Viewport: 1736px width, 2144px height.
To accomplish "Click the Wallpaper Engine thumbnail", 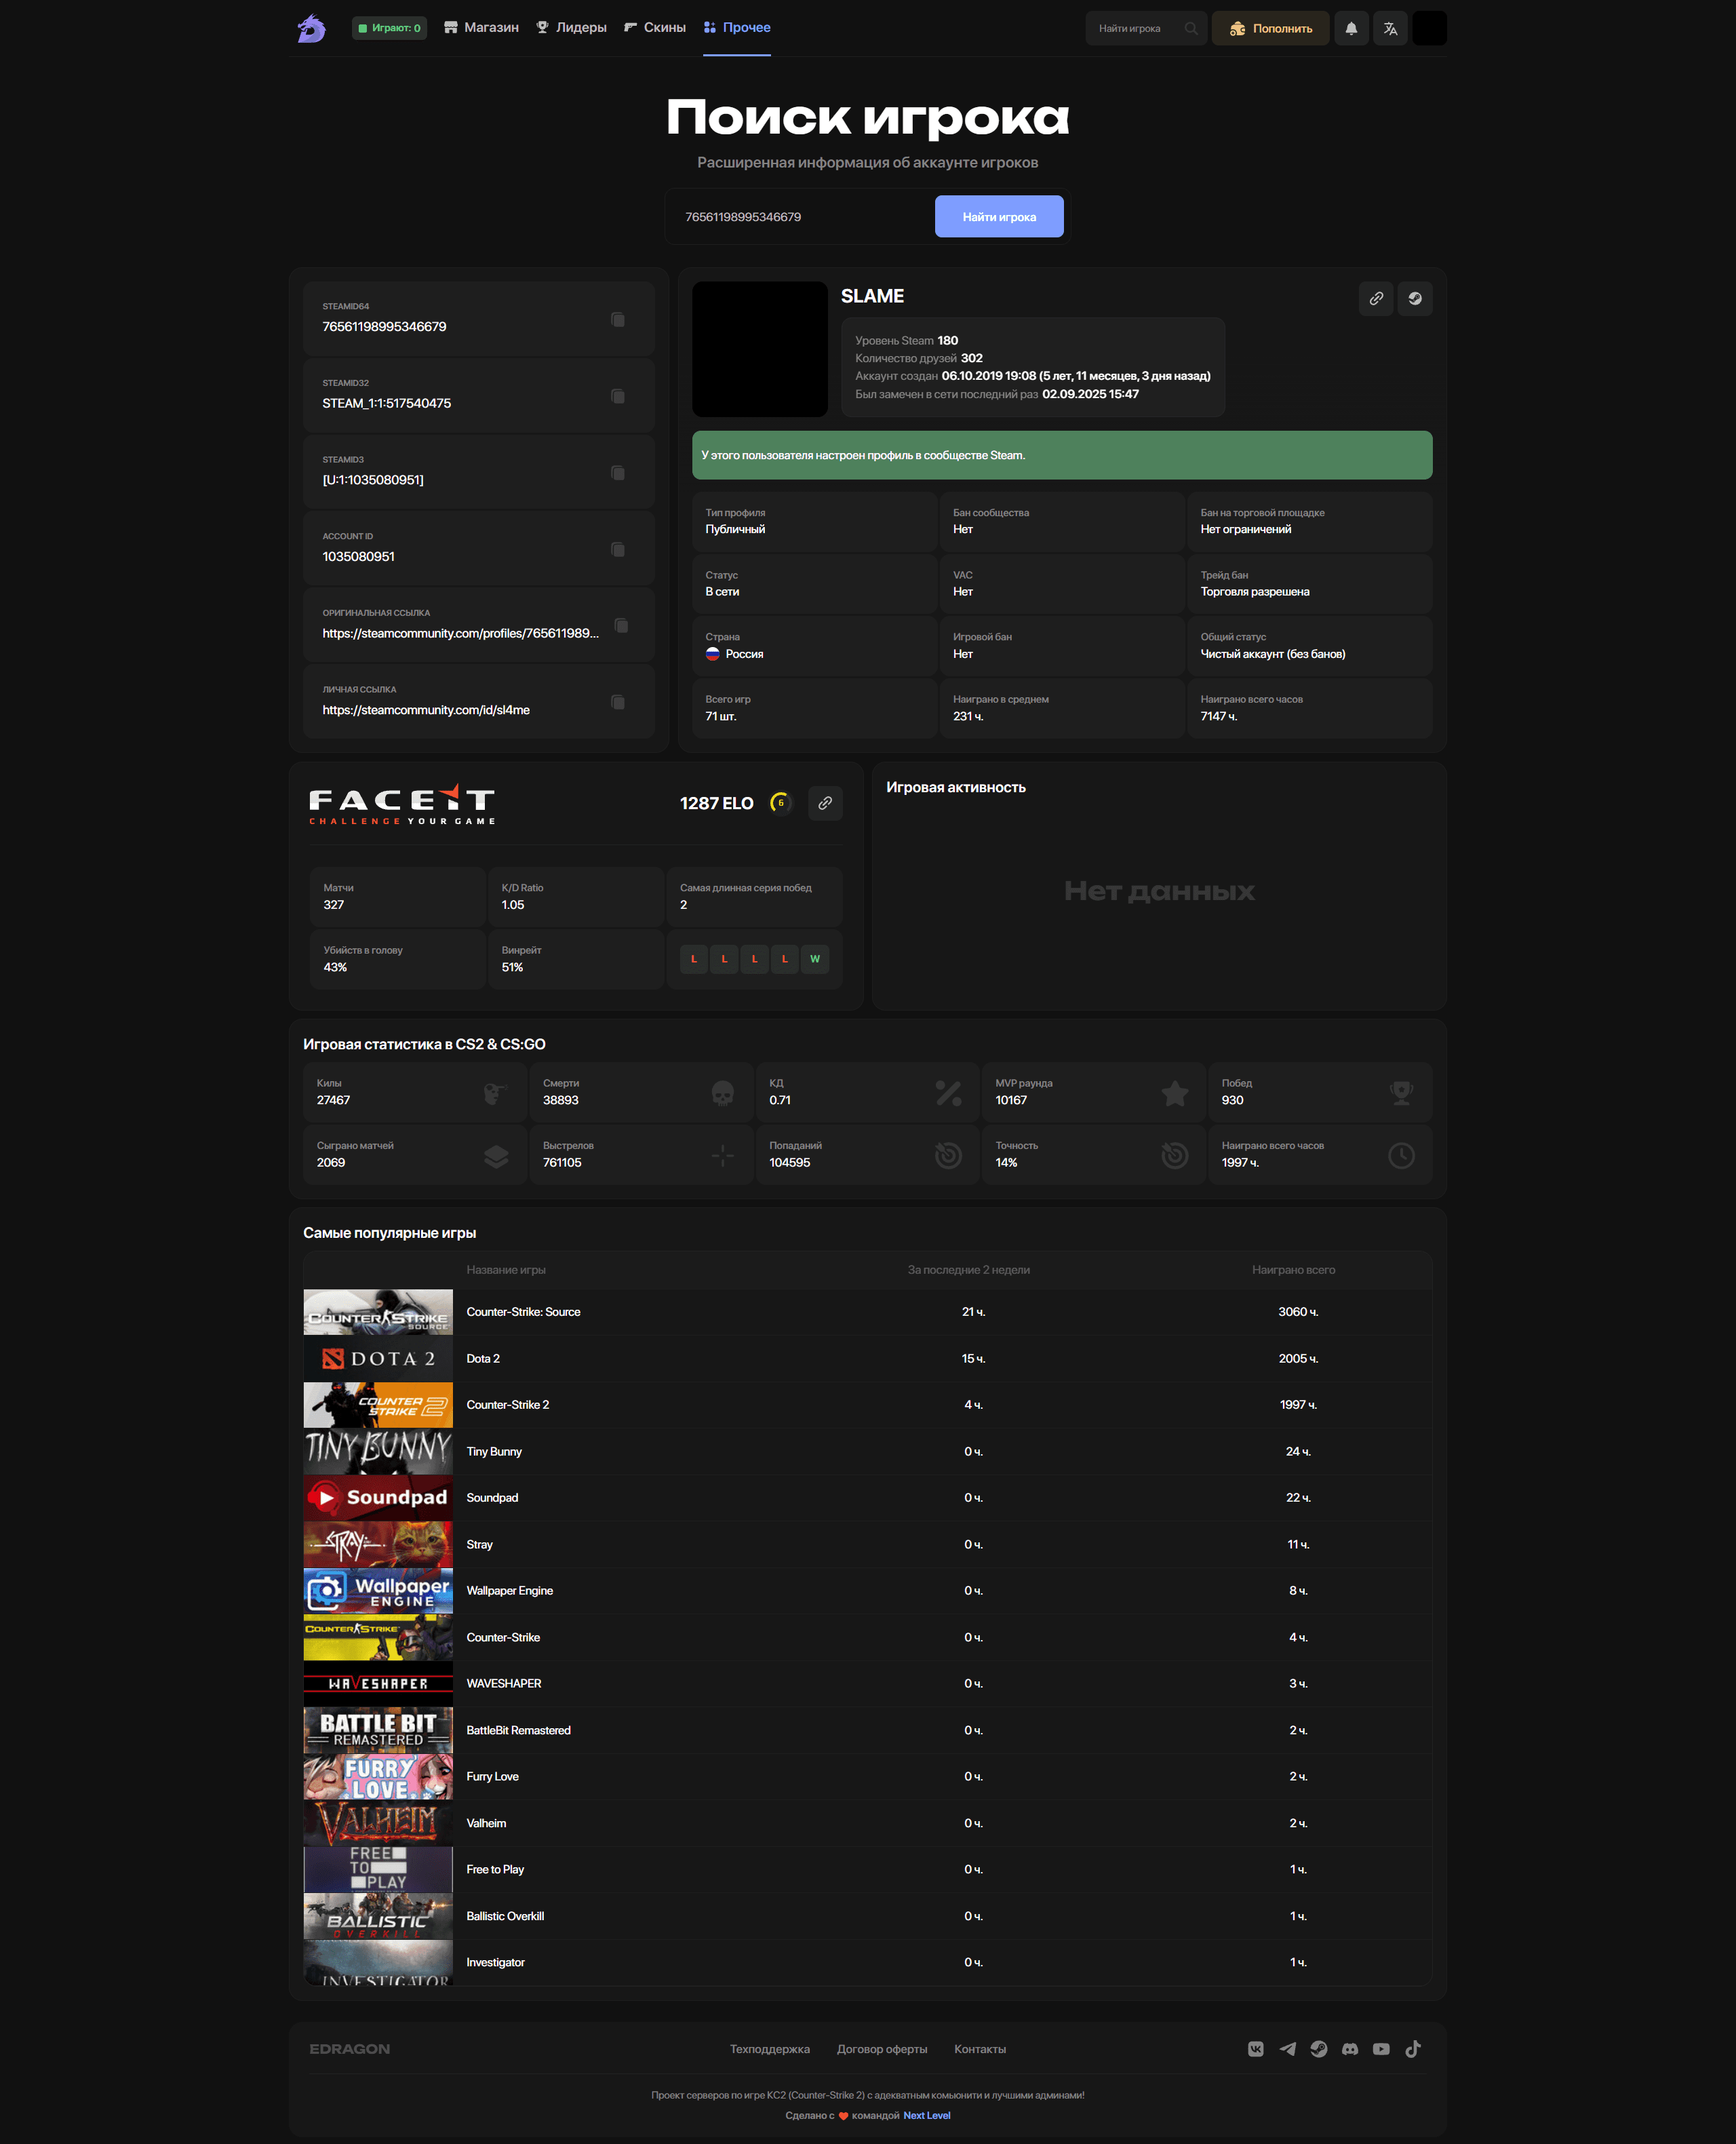I will [378, 1591].
